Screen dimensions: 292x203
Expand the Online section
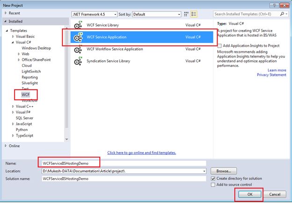6,146
